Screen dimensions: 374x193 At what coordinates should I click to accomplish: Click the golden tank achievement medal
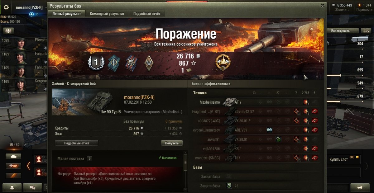tap(223, 62)
